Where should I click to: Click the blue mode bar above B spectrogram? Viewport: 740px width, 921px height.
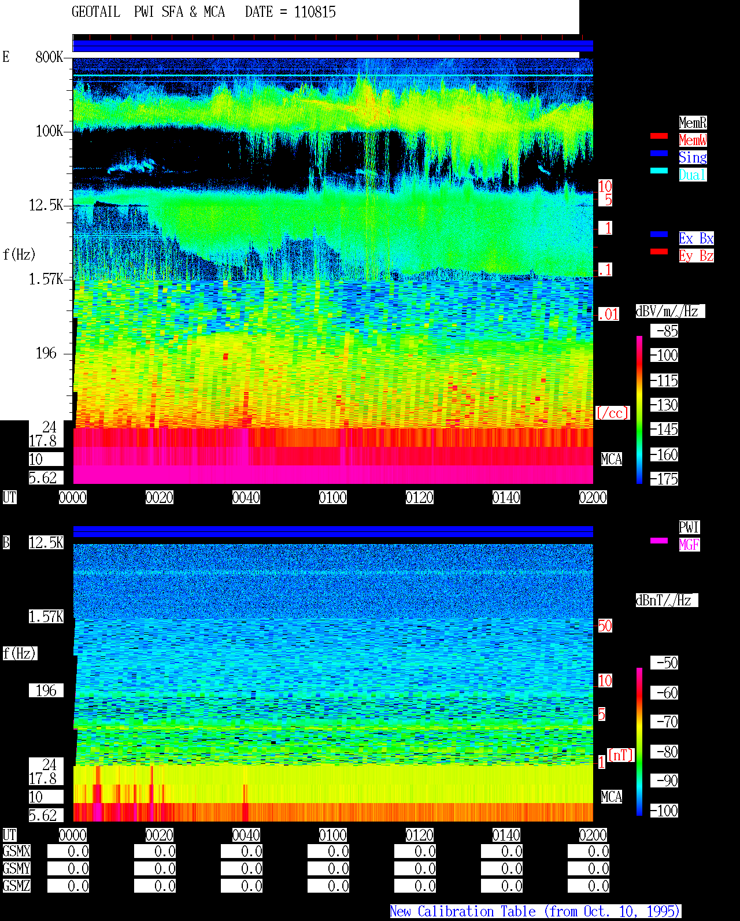tap(333, 531)
